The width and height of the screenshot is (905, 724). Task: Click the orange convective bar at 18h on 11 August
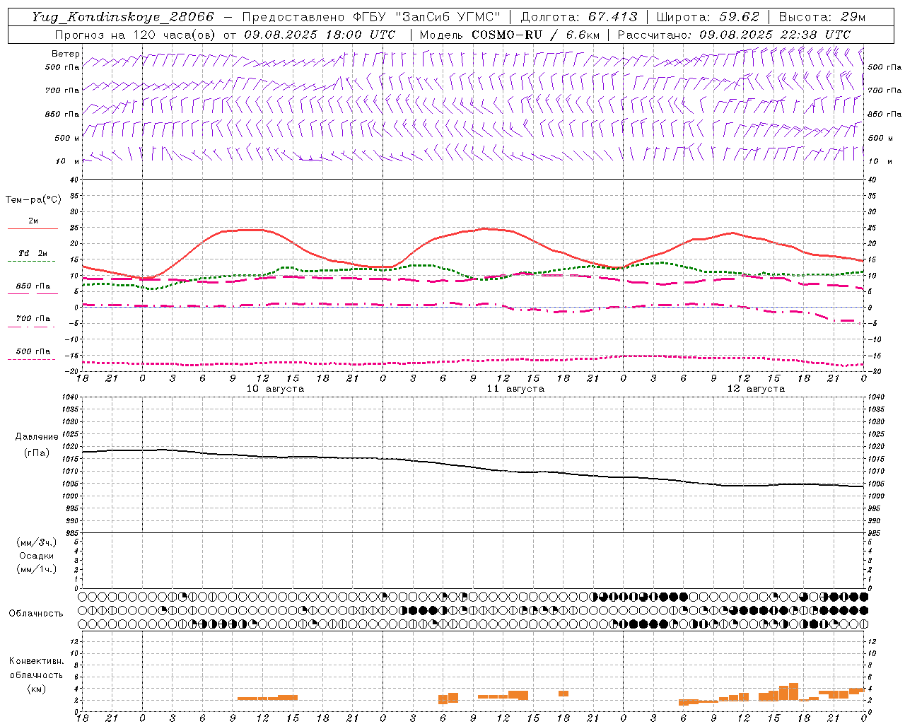564,694
